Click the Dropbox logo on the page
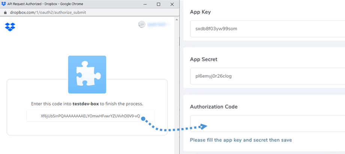Viewport: 345px width, 154px height. [10, 27]
